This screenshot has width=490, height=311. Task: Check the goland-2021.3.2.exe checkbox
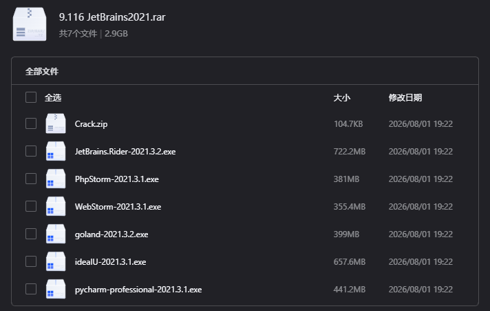coord(31,234)
